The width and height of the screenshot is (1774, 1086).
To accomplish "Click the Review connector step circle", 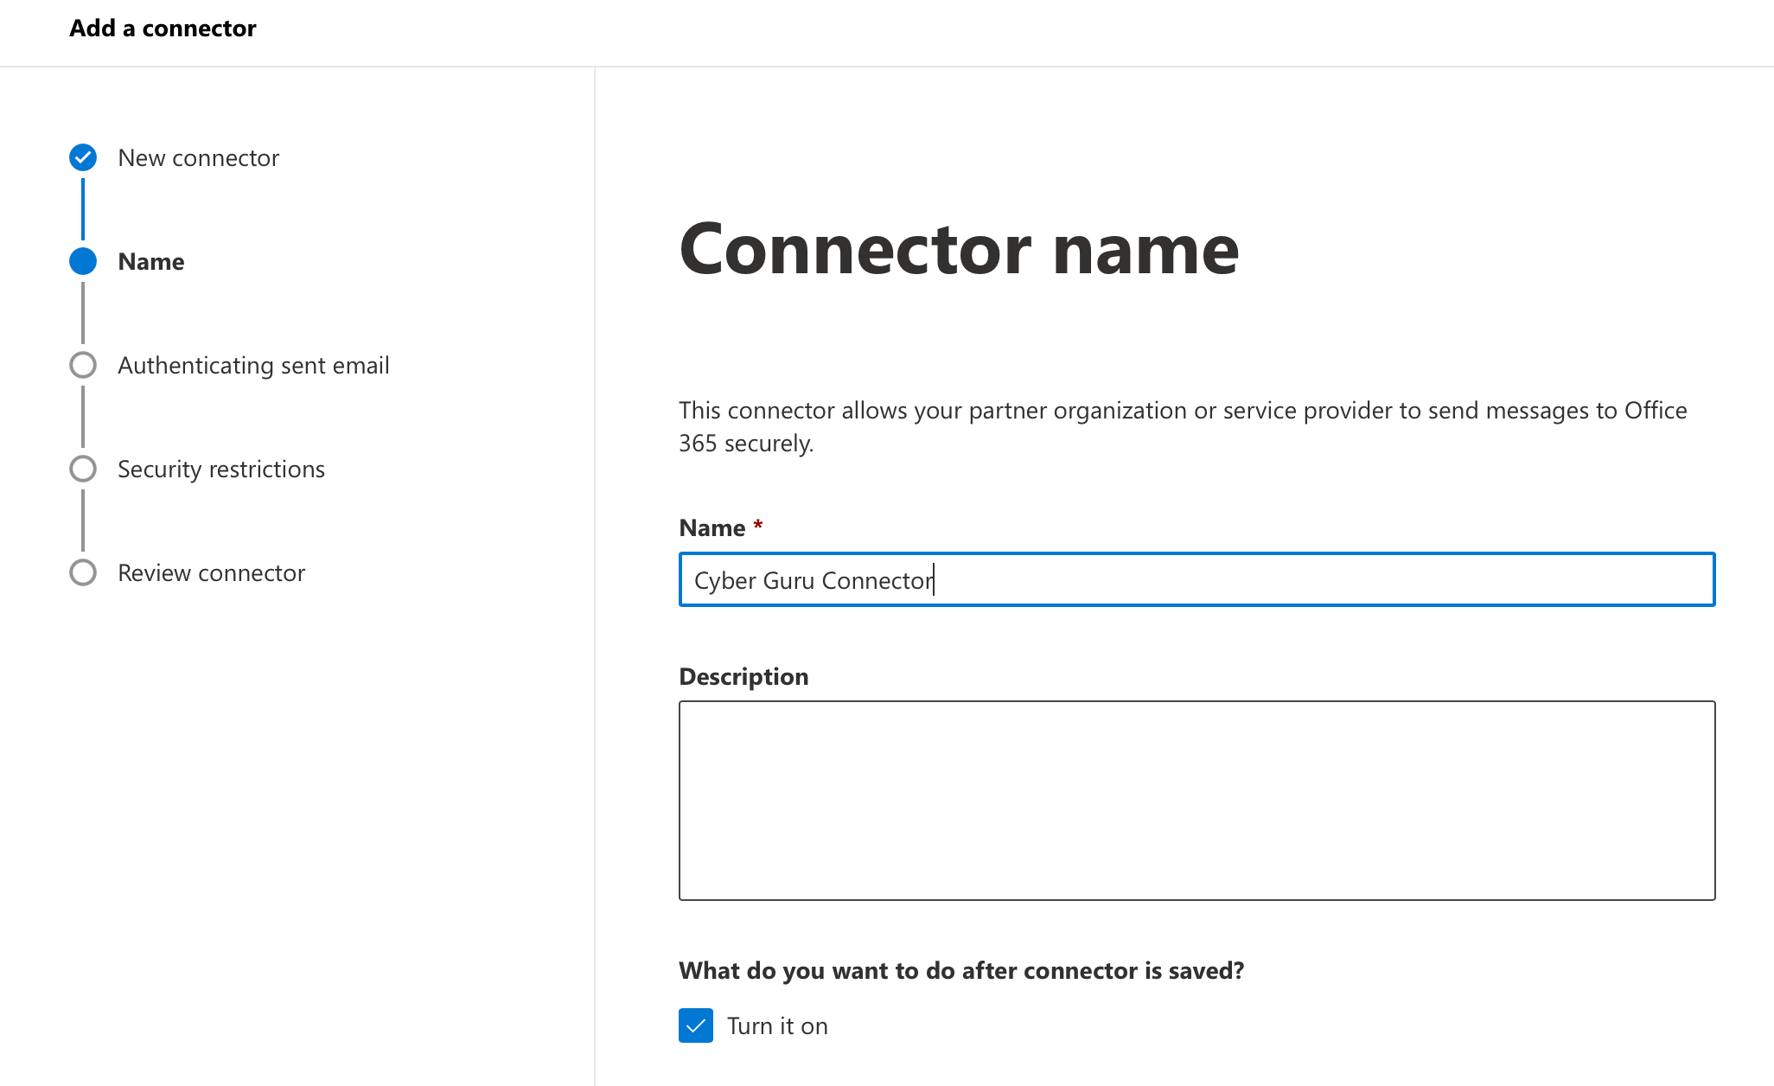I will point(83,572).
